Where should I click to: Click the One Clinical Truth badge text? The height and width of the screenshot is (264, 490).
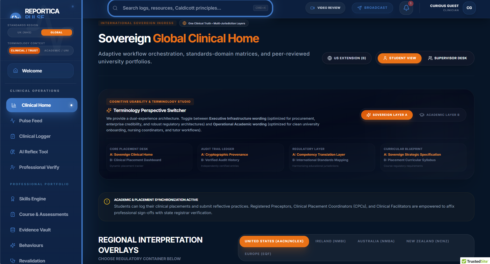click(x=216, y=23)
